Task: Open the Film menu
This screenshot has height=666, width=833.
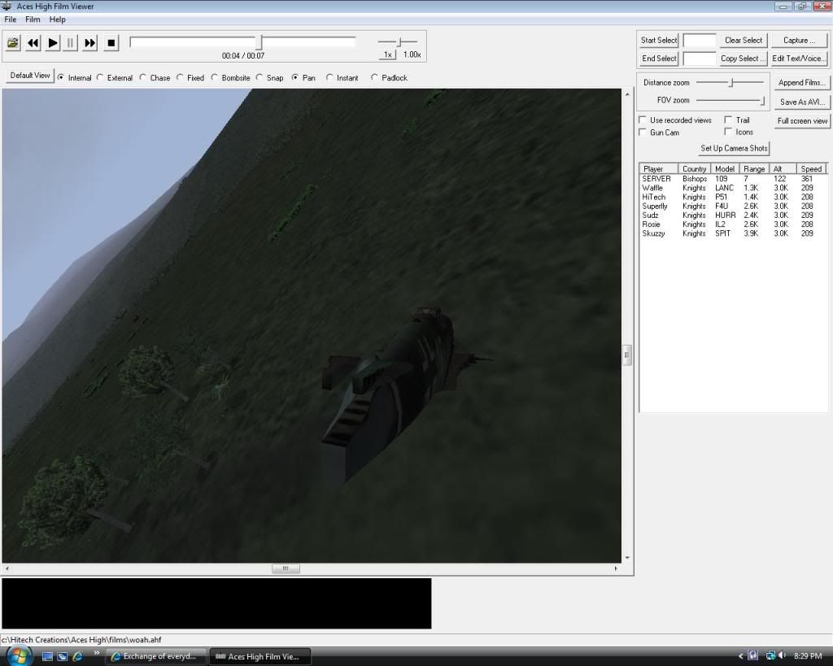Action: pyautogui.click(x=33, y=20)
